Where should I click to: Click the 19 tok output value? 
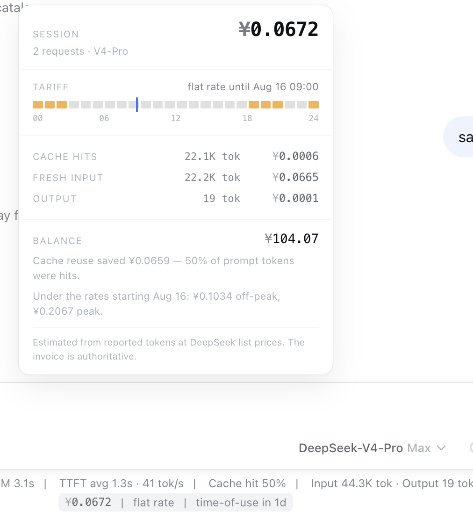[222, 199]
